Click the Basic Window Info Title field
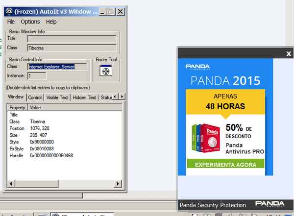Viewport: 294px width, 216px height. 72,39
